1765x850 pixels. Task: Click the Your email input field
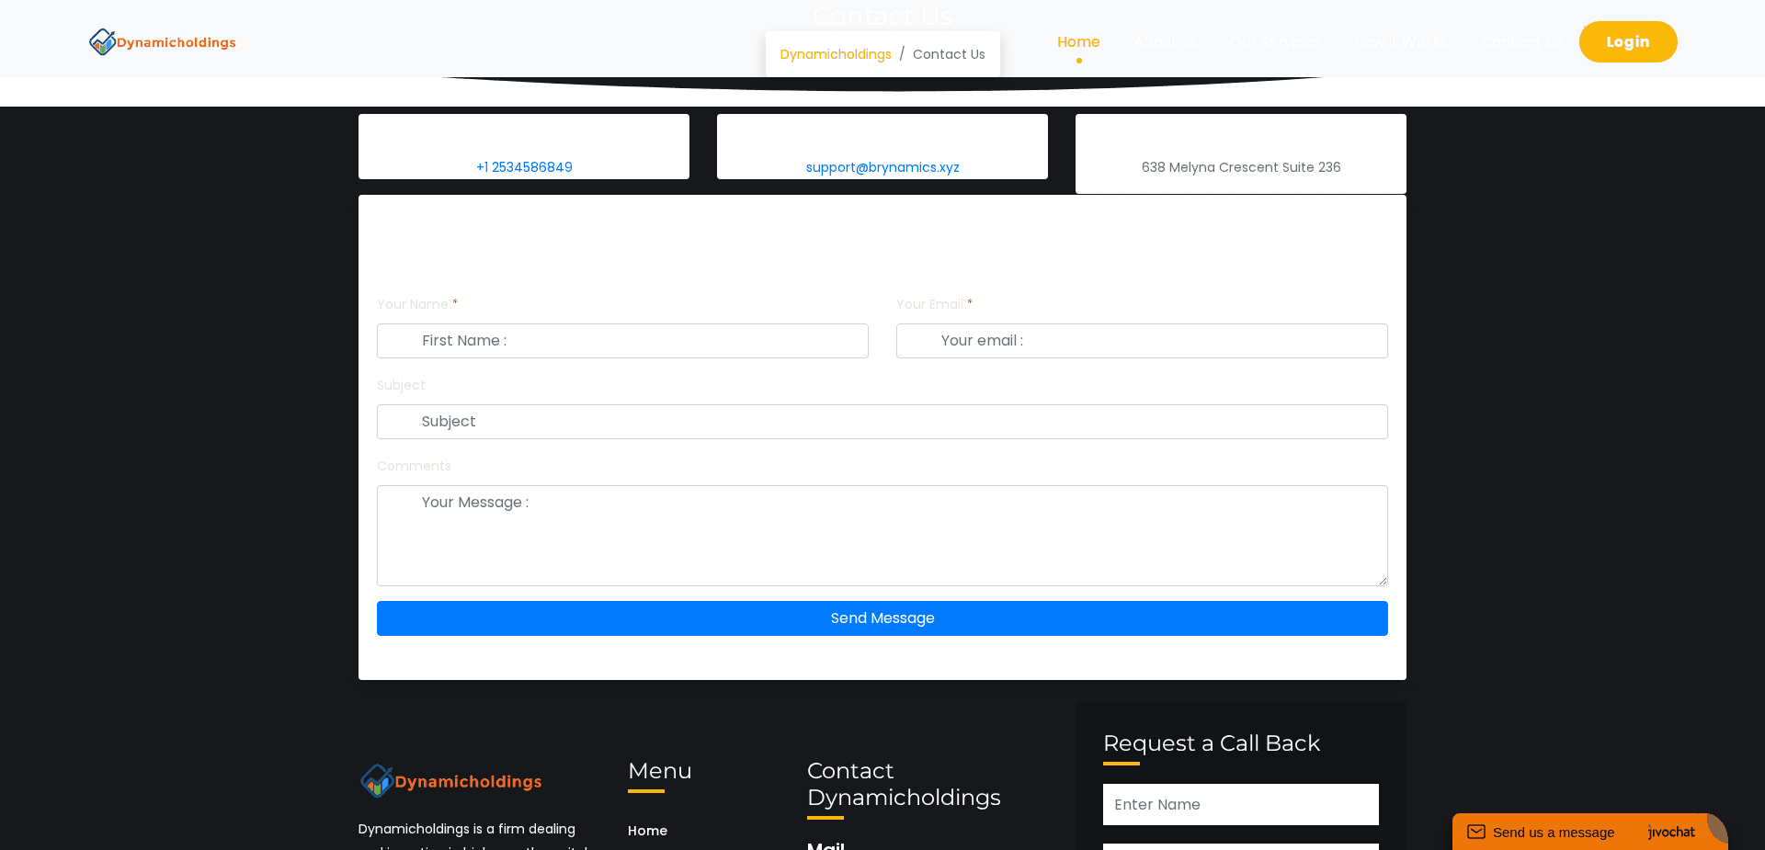click(1142, 341)
